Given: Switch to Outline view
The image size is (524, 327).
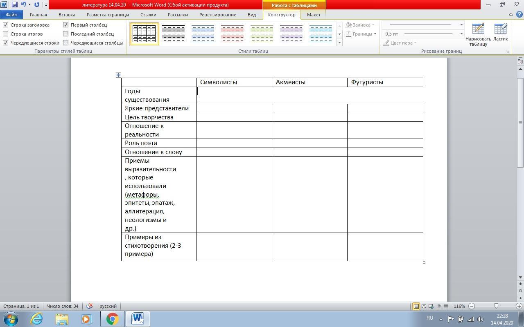Looking at the screenshot, I should point(438,306).
